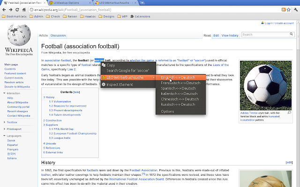Jump to 3.1 FIFA World Cup section

pyautogui.click(x=61, y=129)
